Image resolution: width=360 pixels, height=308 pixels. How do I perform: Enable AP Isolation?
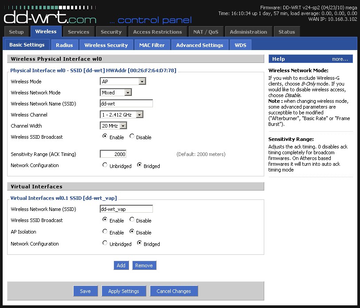click(x=105, y=231)
